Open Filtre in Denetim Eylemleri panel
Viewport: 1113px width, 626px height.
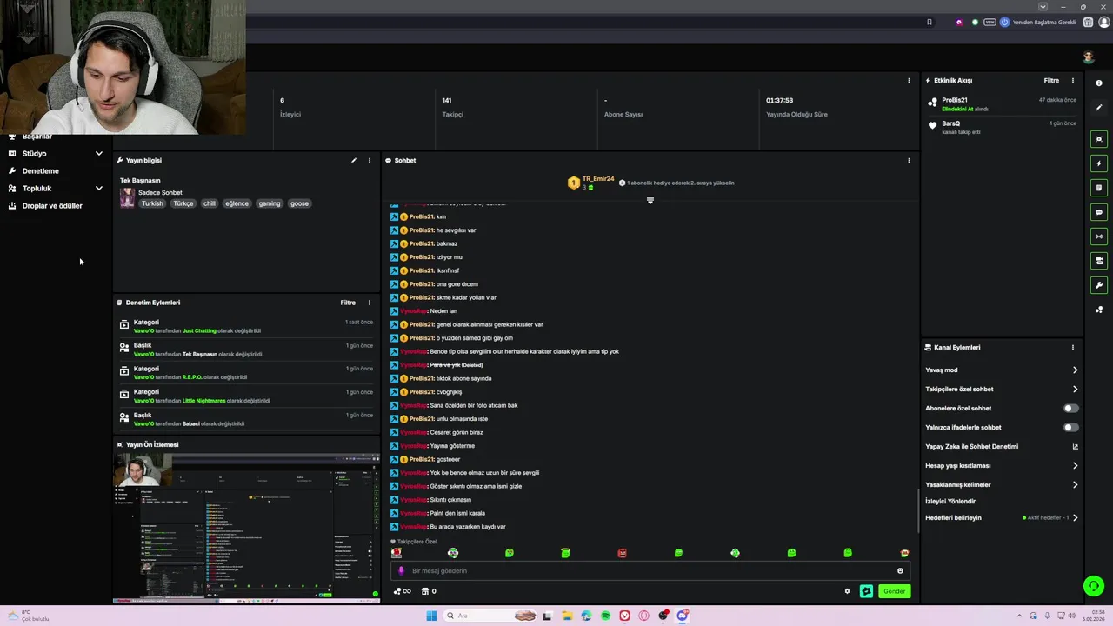point(348,303)
